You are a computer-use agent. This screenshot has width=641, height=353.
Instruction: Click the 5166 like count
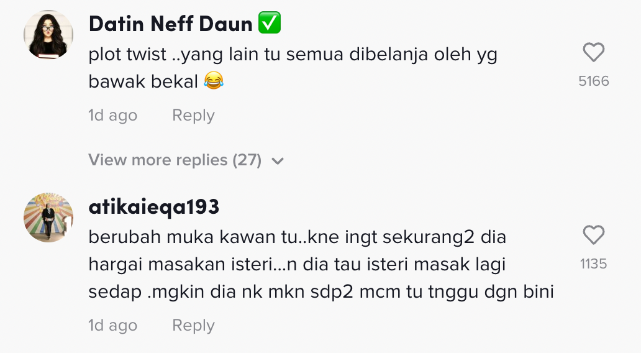click(x=593, y=81)
